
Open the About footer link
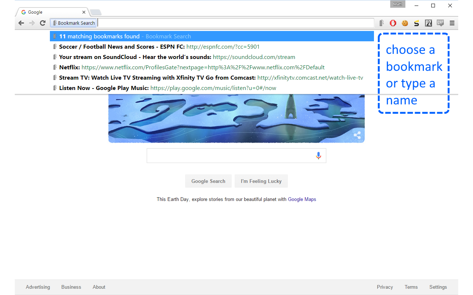pos(99,287)
